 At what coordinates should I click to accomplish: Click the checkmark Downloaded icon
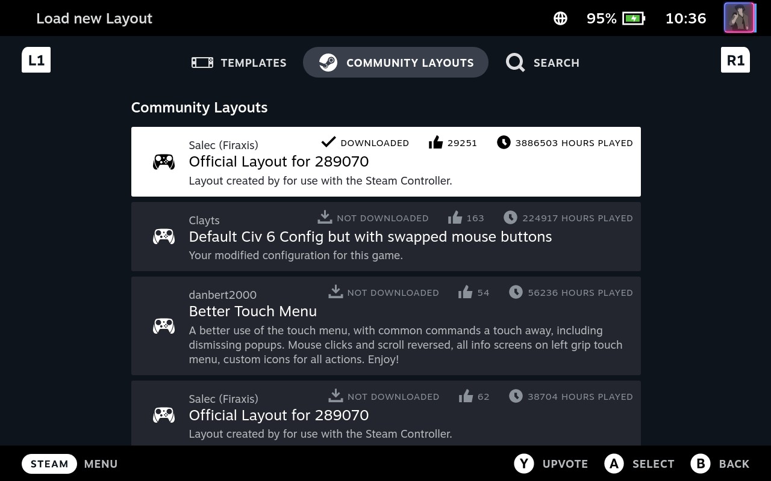click(x=328, y=142)
